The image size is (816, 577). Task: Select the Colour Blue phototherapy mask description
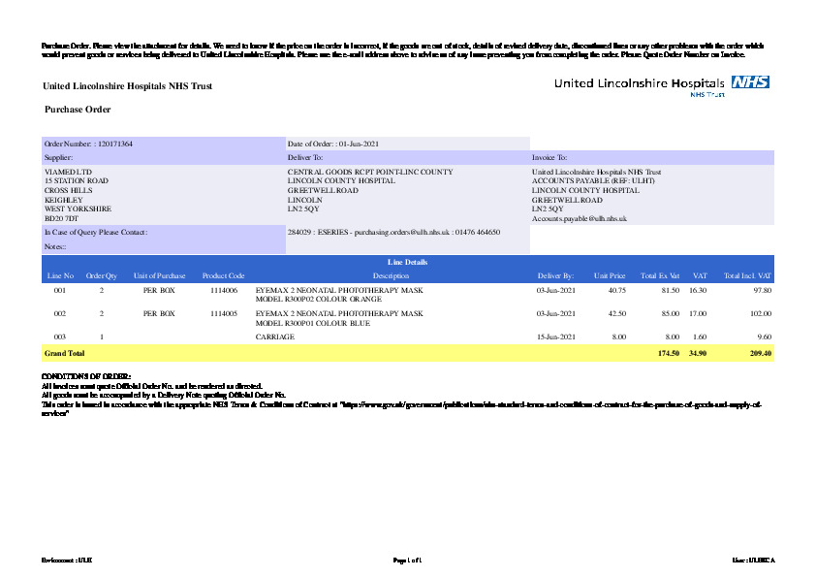[338, 318]
